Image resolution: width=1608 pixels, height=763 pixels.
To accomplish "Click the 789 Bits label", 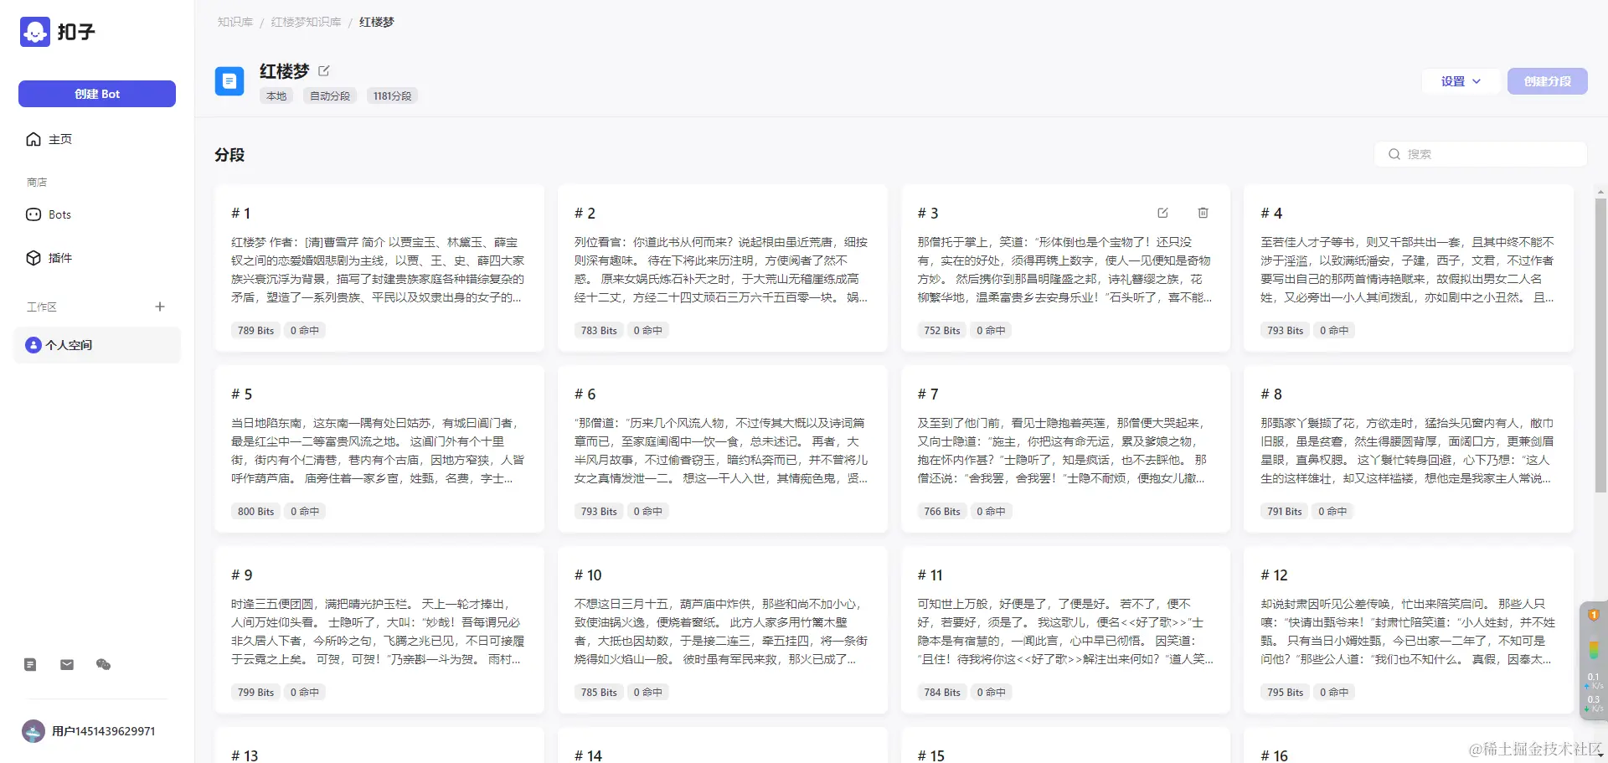I will pyautogui.click(x=255, y=331).
